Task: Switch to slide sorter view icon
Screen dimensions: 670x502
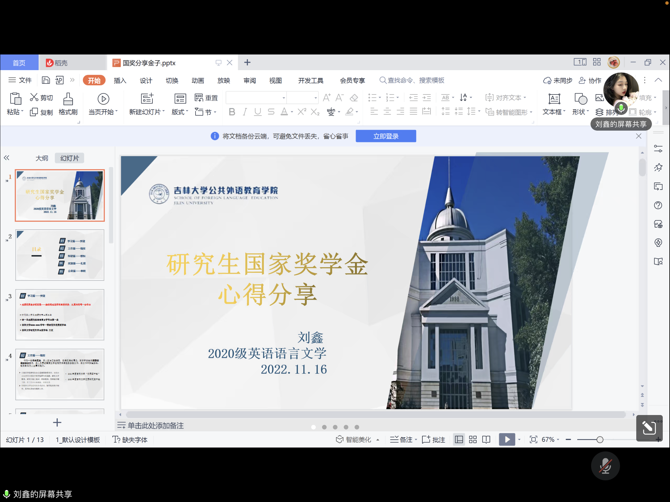Action: coord(473,440)
